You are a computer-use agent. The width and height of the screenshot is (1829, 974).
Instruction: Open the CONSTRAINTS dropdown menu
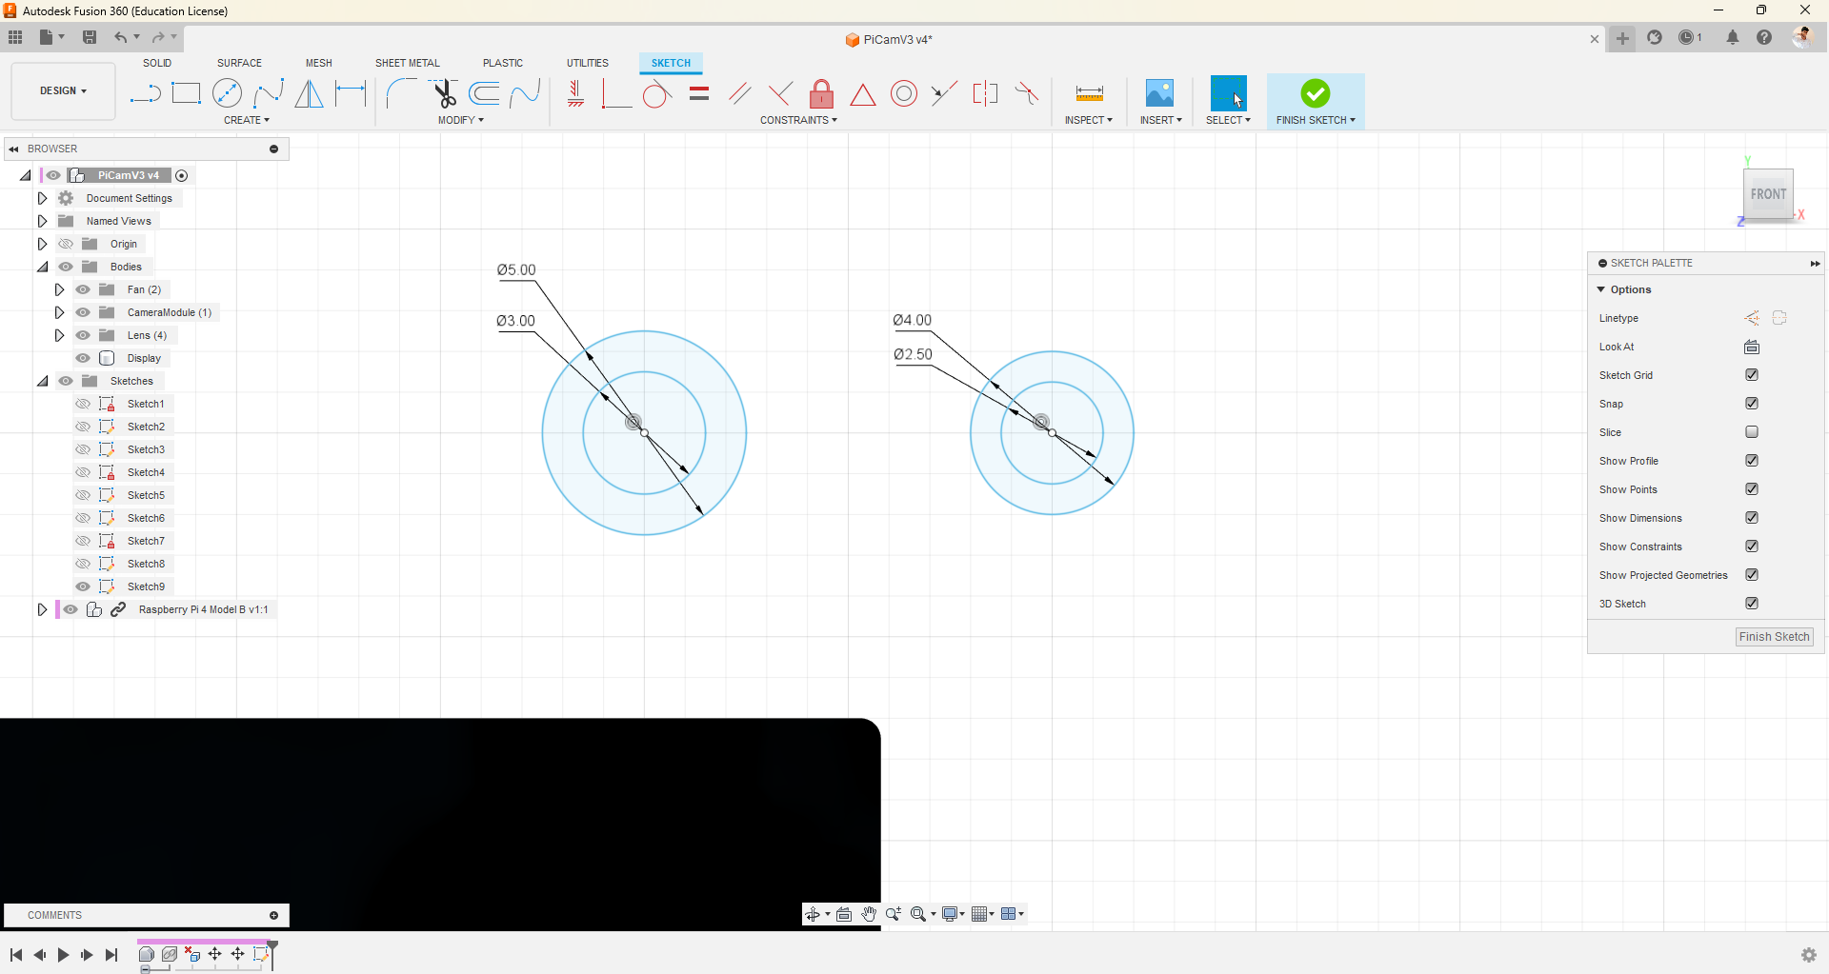(x=798, y=120)
